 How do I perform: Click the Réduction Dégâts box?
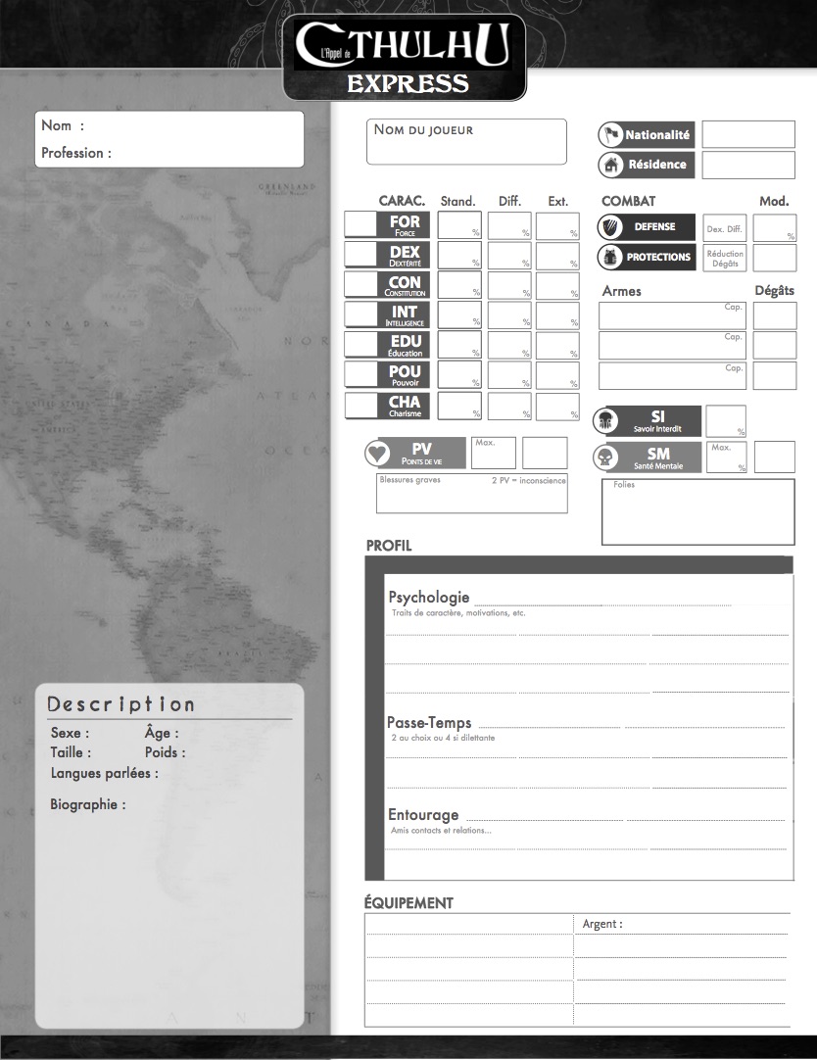tap(724, 259)
